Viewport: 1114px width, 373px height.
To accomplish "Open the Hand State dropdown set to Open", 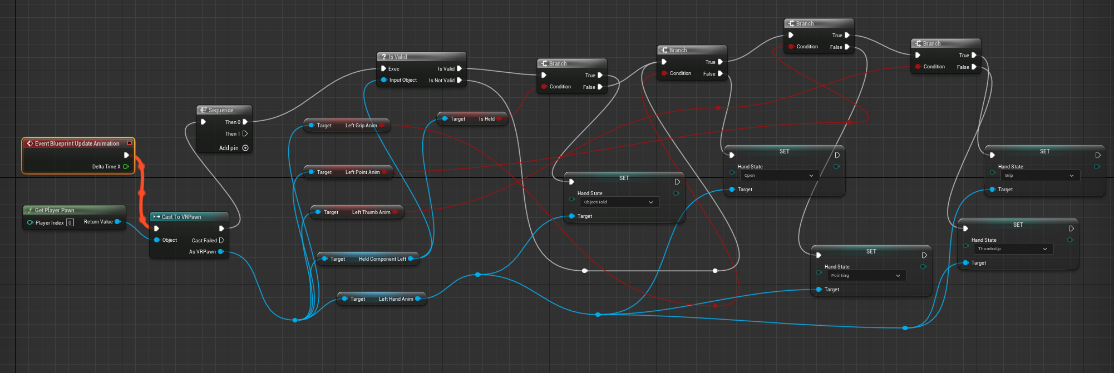I will 780,176.
